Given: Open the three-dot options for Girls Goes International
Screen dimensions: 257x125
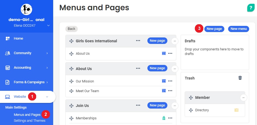Looking at the screenshot, I should click(x=138, y=41).
